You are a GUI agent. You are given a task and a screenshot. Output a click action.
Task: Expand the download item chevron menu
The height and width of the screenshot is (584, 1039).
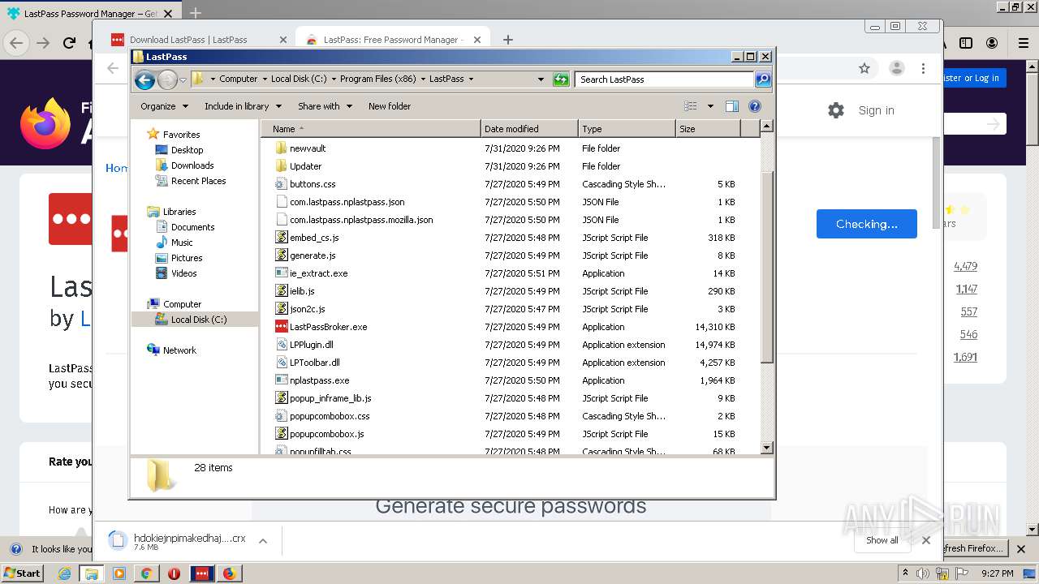(263, 540)
